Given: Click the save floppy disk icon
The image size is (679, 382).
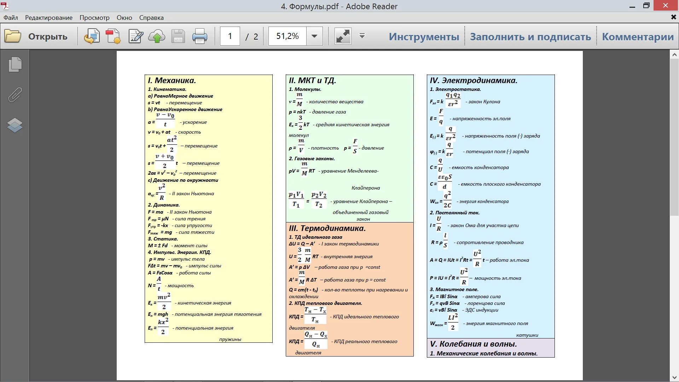Looking at the screenshot, I should pyautogui.click(x=178, y=36).
